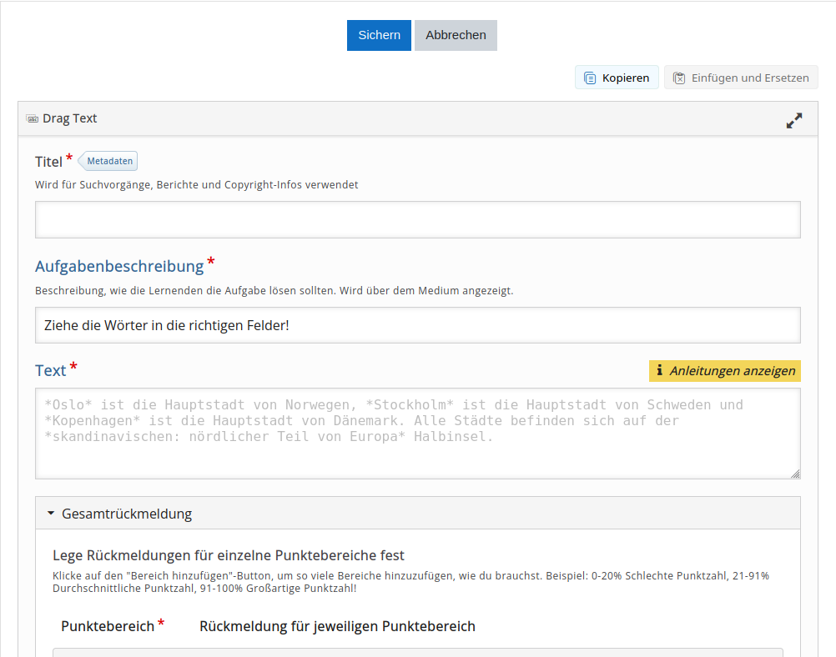Click the blue Text field label

(x=51, y=370)
